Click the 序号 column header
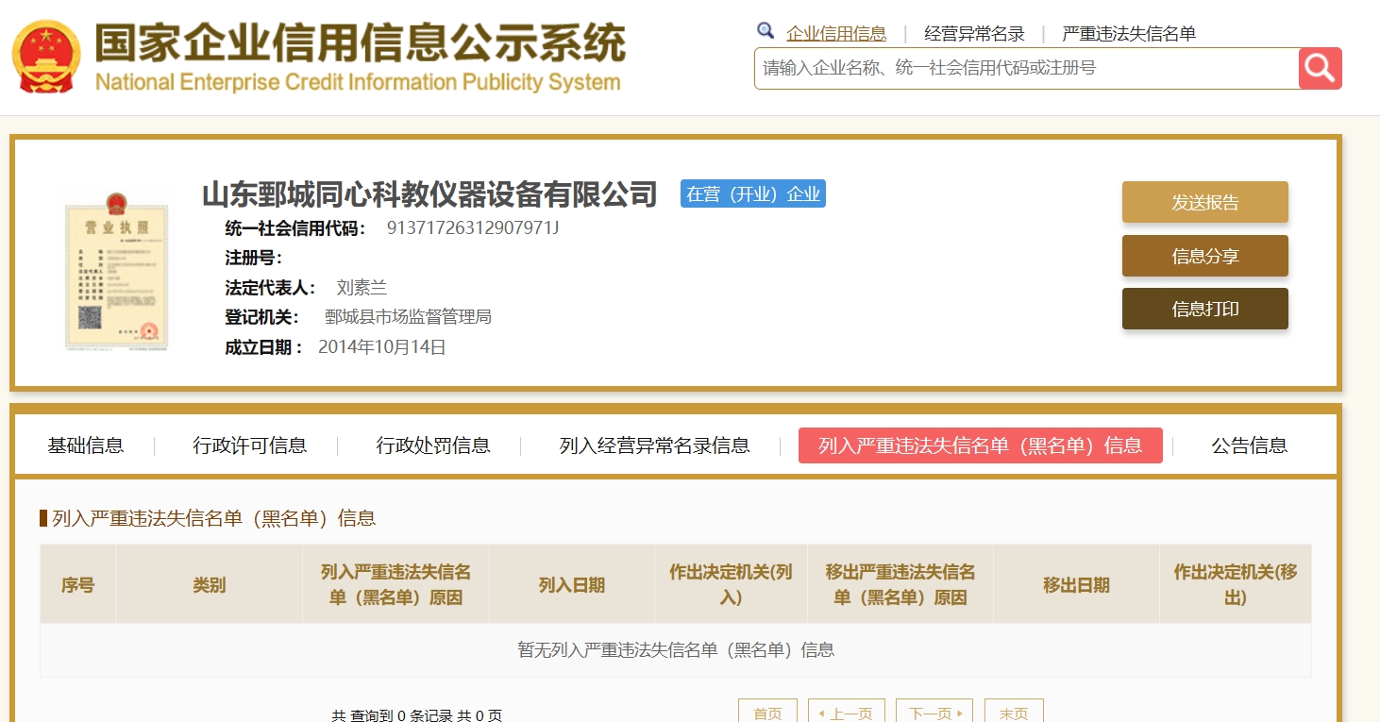Screen dimensions: 1380x722 click(77, 585)
